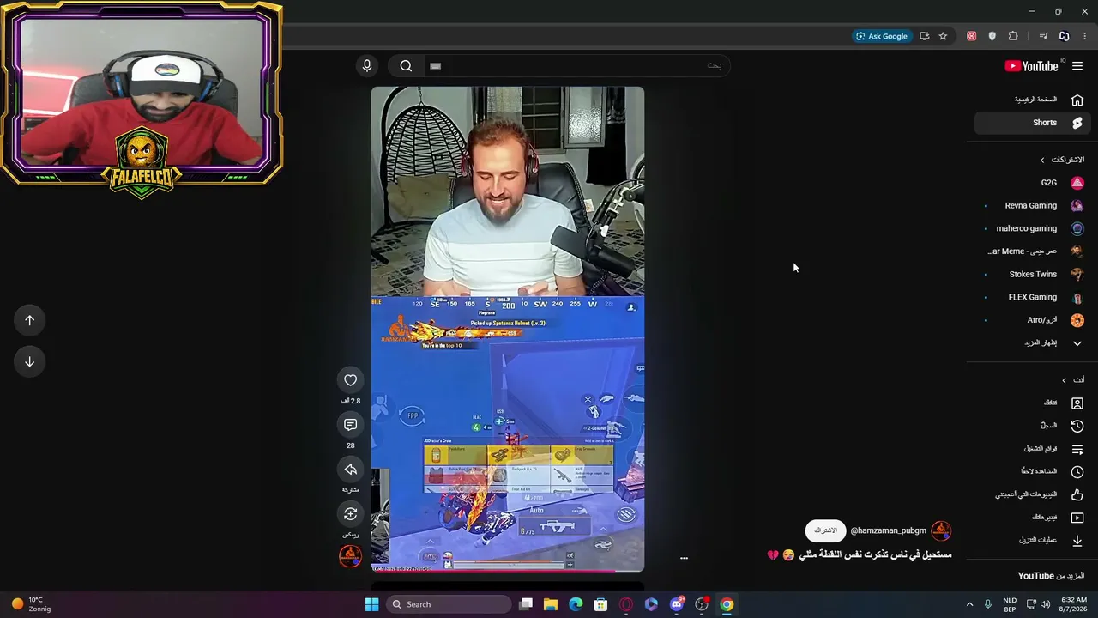Viewport: 1098px width, 618px height.
Task: Expand show more subscriptions chevron
Action: click(1077, 343)
